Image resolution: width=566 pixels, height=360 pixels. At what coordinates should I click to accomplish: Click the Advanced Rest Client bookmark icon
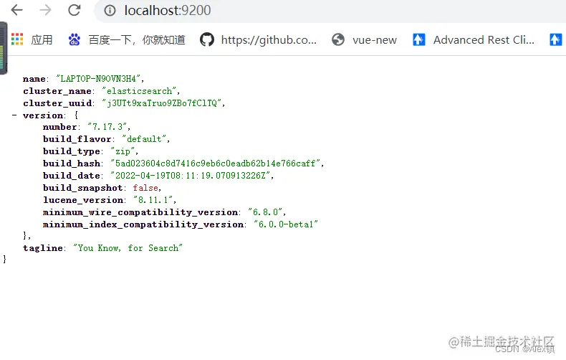(x=418, y=39)
